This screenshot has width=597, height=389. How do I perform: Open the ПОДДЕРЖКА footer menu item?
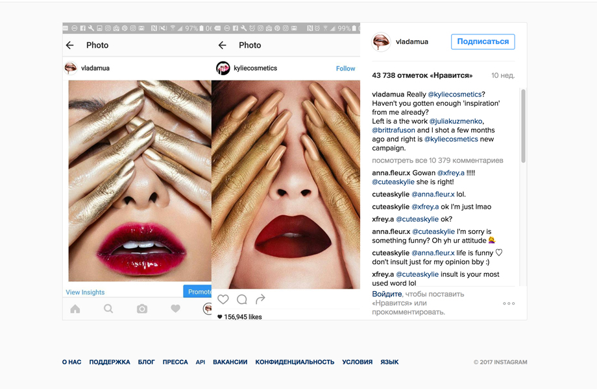tap(110, 362)
